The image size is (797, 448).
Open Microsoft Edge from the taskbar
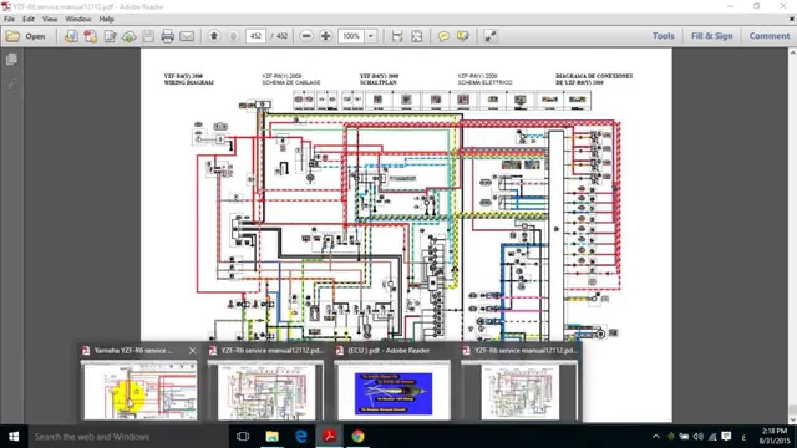pyautogui.click(x=301, y=436)
